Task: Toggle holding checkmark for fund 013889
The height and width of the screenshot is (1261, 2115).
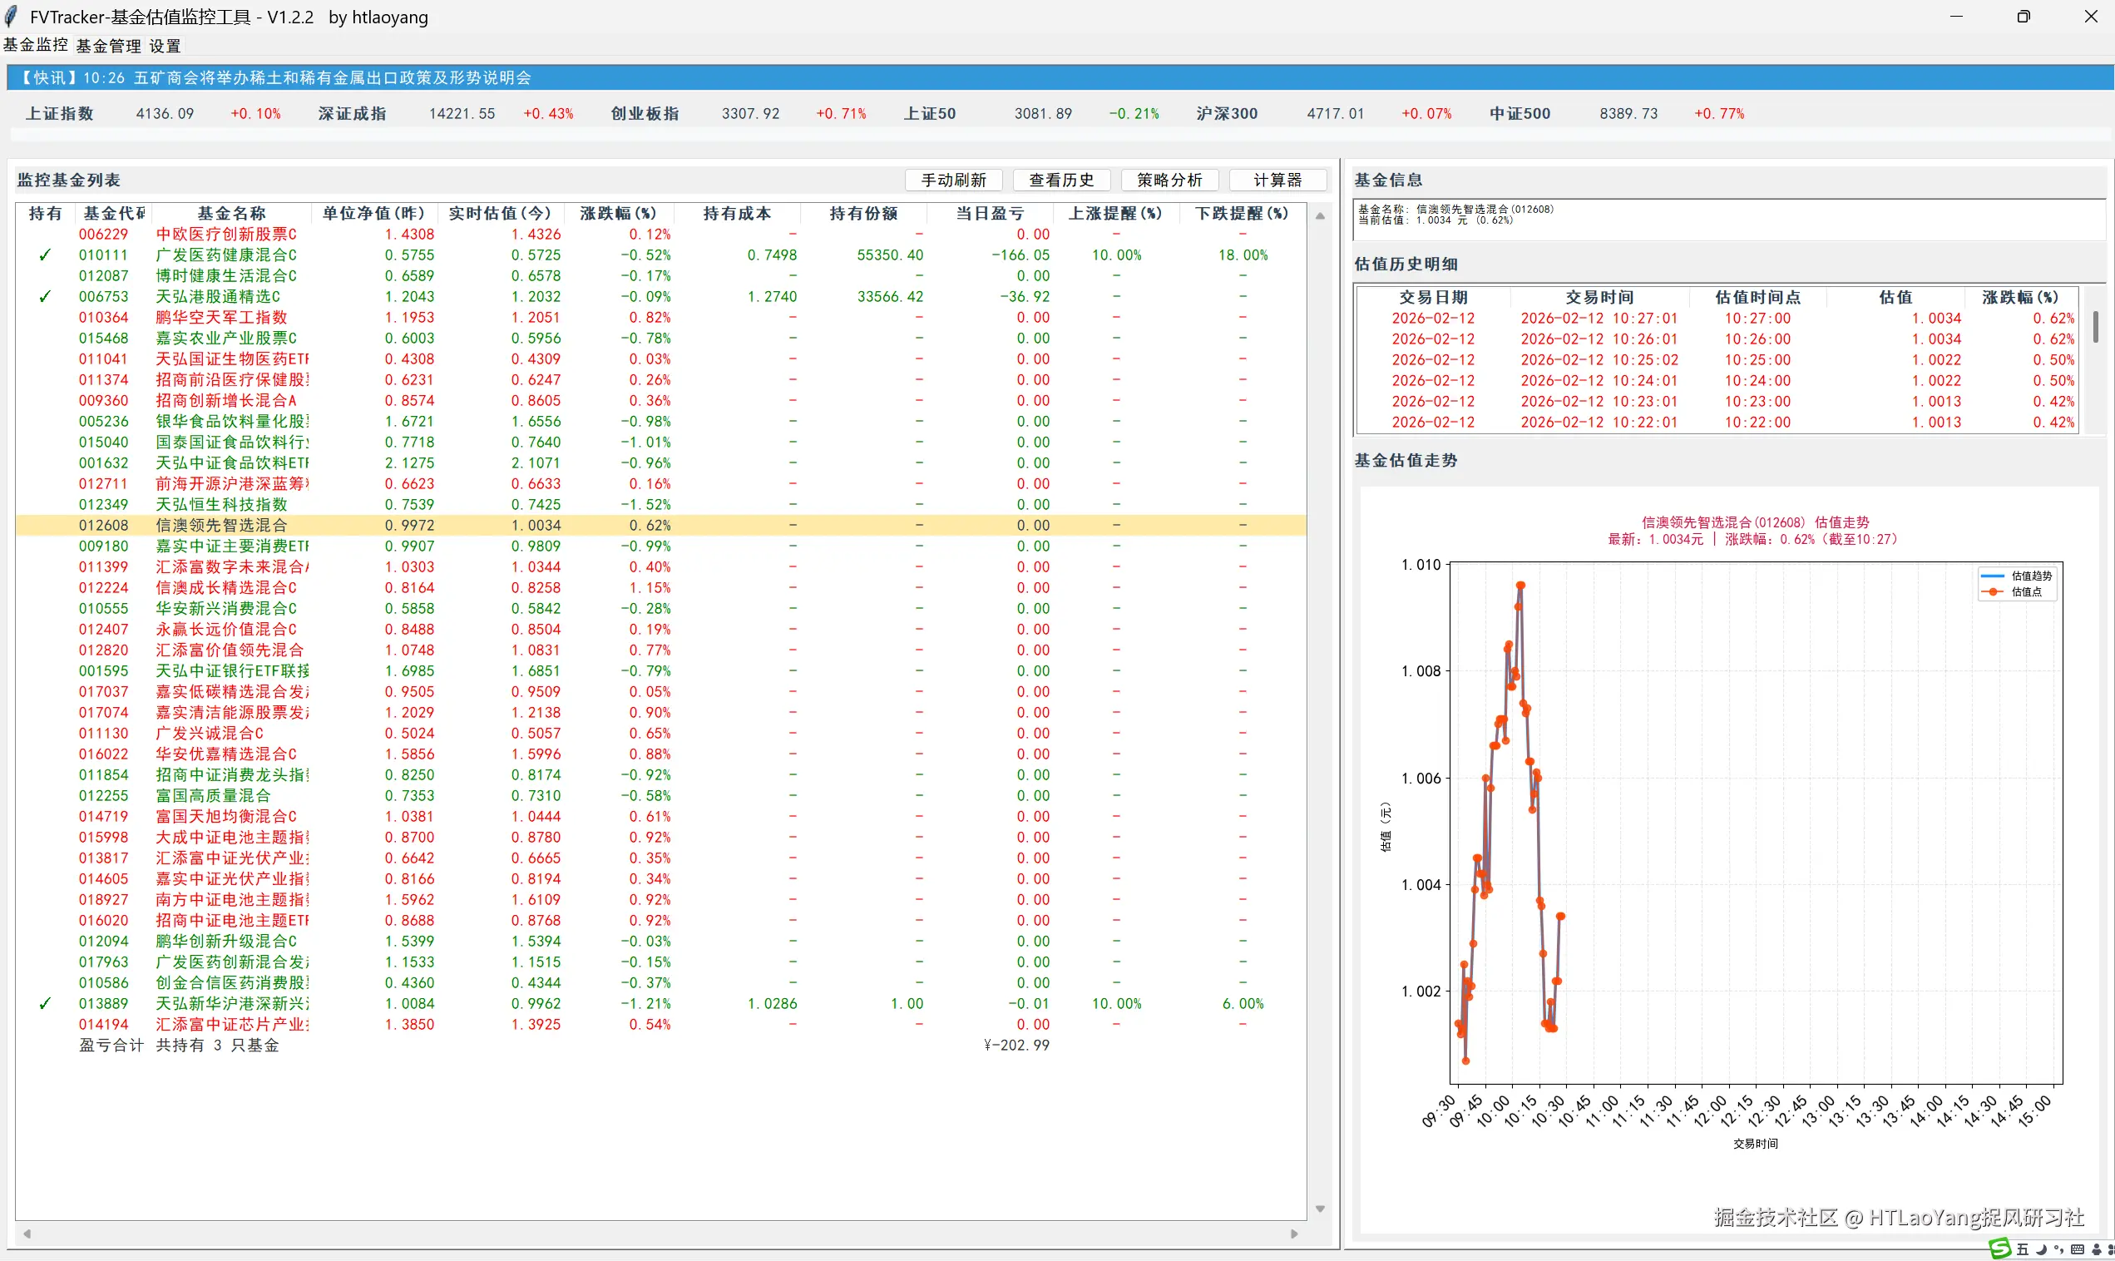Action: (x=45, y=1003)
